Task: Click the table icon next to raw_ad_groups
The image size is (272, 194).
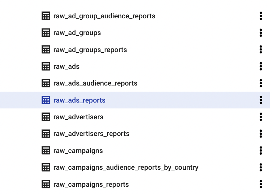Action: coord(46,33)
